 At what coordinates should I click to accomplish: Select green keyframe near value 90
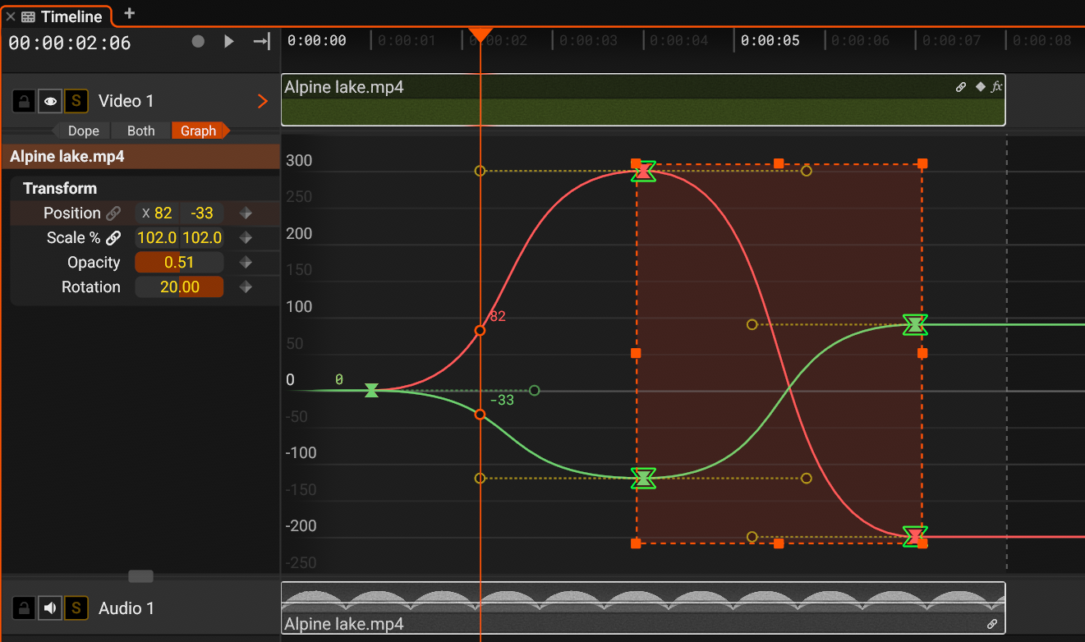point(915,324)
